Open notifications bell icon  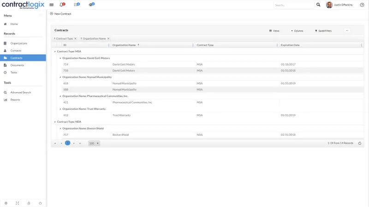[62, 5]
